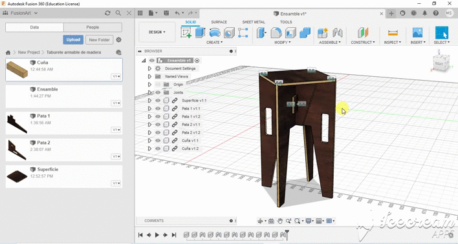Select the Measure inspect tool
The image size is (458, 244).
pyautogui.click(x=393, y=33)
